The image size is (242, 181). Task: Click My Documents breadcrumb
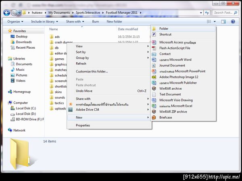59,12
